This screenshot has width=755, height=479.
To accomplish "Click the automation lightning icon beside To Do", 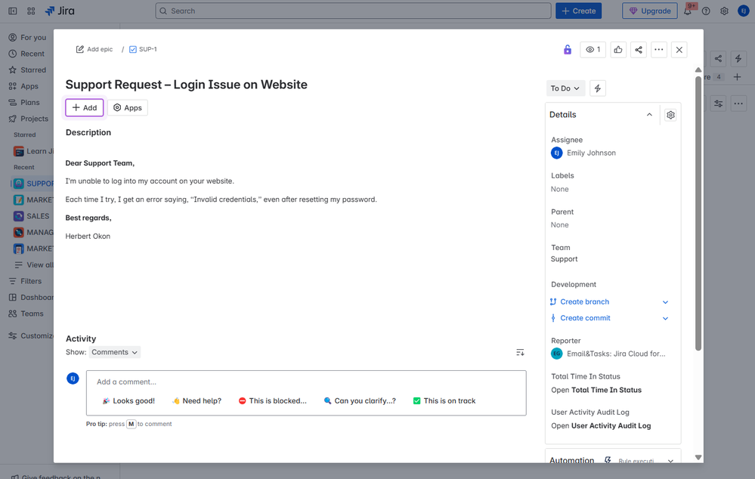I will tap(598, 88).
